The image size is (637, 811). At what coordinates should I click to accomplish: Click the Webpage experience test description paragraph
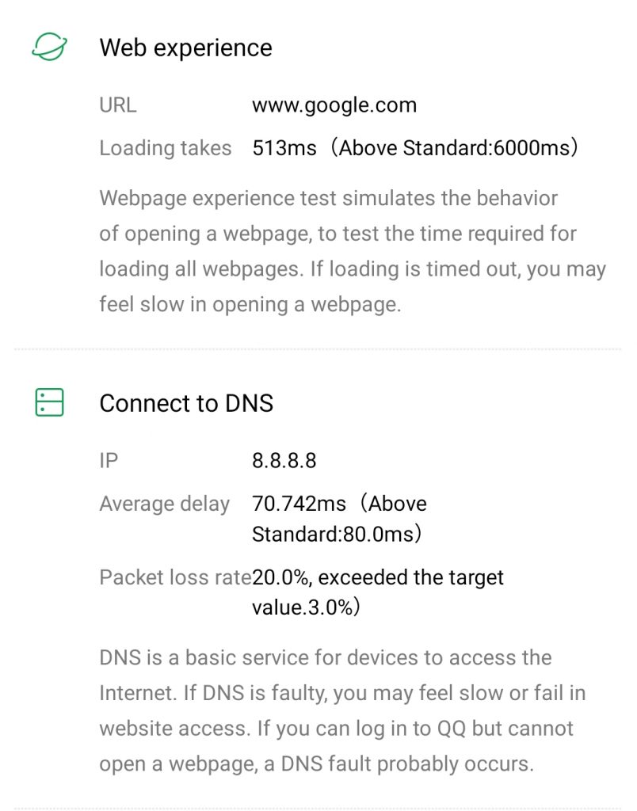[353, 251]
